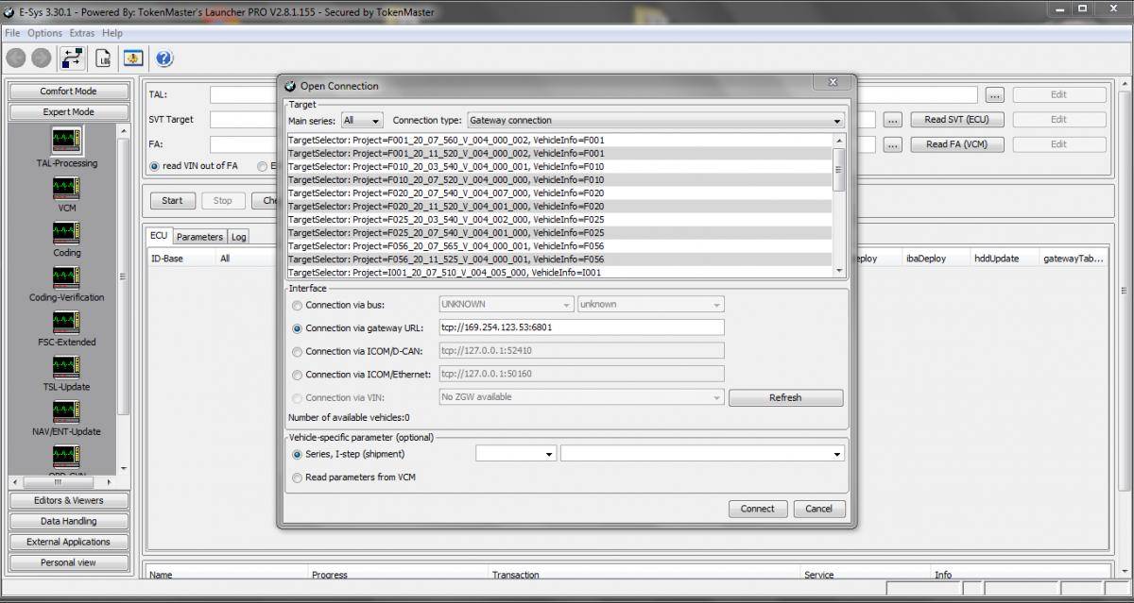Click the Cancel button

pos(819,509)
